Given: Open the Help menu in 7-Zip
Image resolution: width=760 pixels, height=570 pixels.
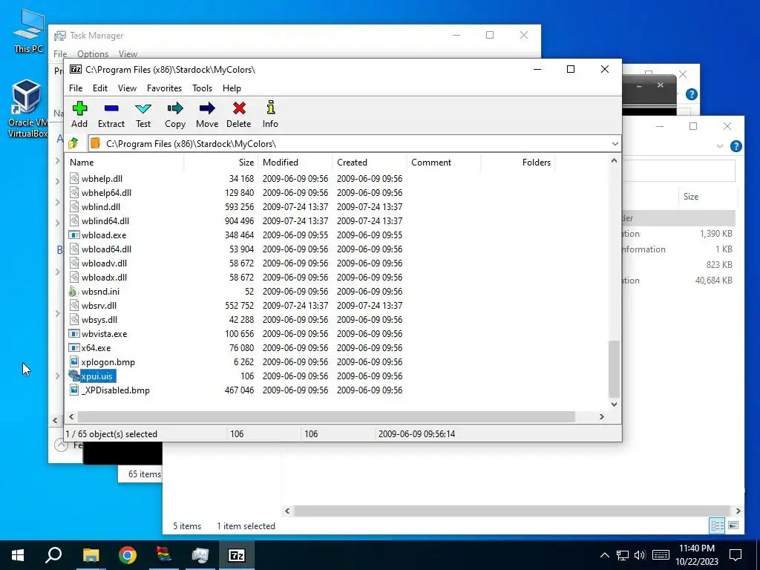Looking at the screenshot, I should (232, 88).
